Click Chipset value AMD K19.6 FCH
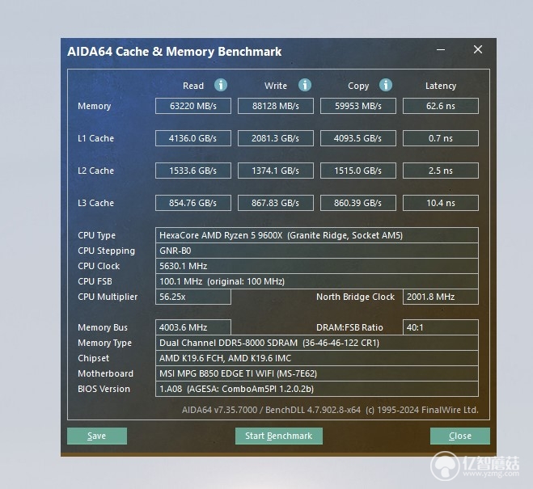This screenshot has height=489, width=533. tap(317, 358)
